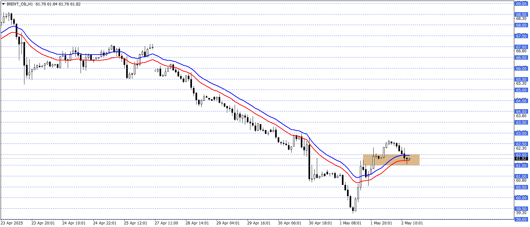Click the 64.00 price level label
Screen dimensions: 530x227
click(x=521, y=111)
